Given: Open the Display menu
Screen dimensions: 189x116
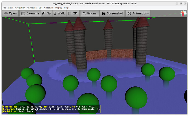Looking at the screenshot, I should 59,8.
